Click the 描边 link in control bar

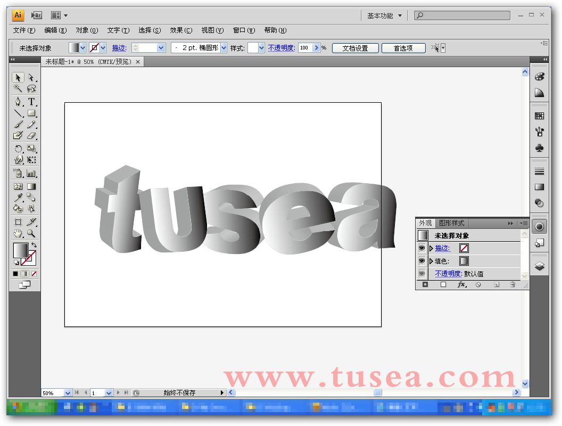pos(119,48)
